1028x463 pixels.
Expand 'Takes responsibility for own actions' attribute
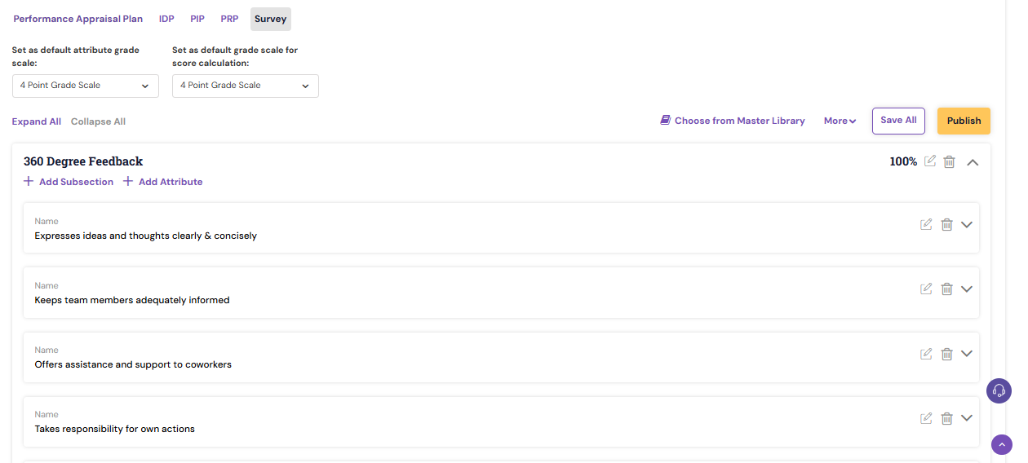click(x=967, y=418)
